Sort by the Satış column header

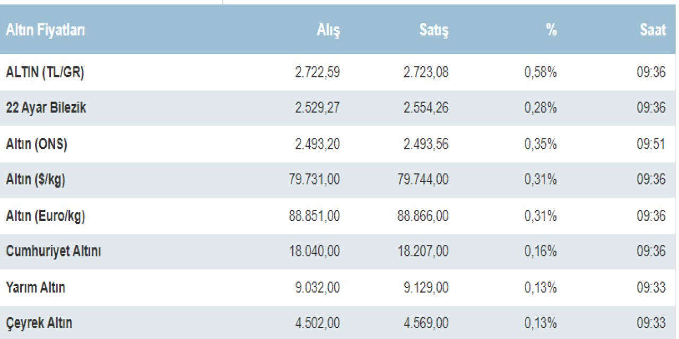pyautogui.click(x=434, y=31)
